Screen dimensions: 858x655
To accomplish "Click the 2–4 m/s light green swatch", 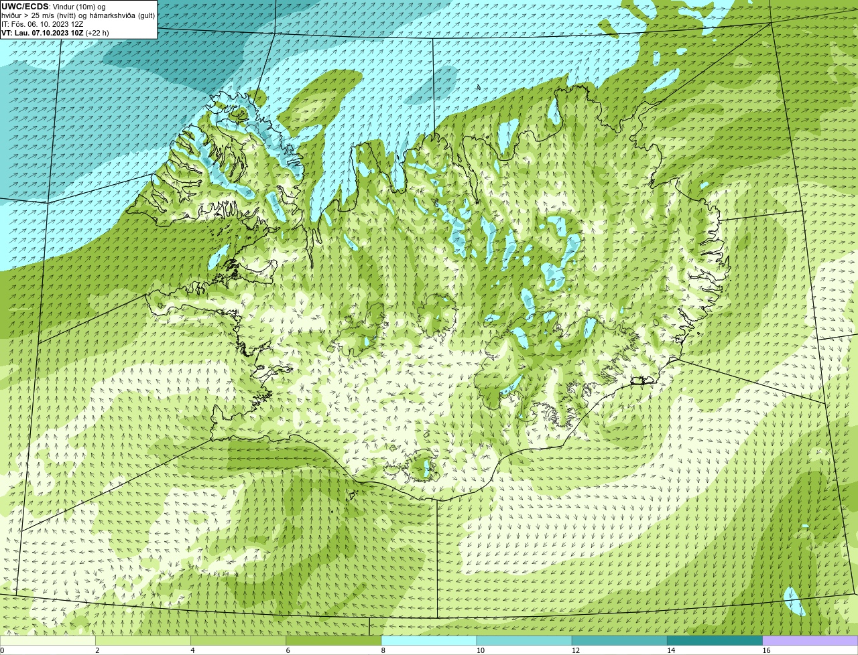I will [143, 640].
